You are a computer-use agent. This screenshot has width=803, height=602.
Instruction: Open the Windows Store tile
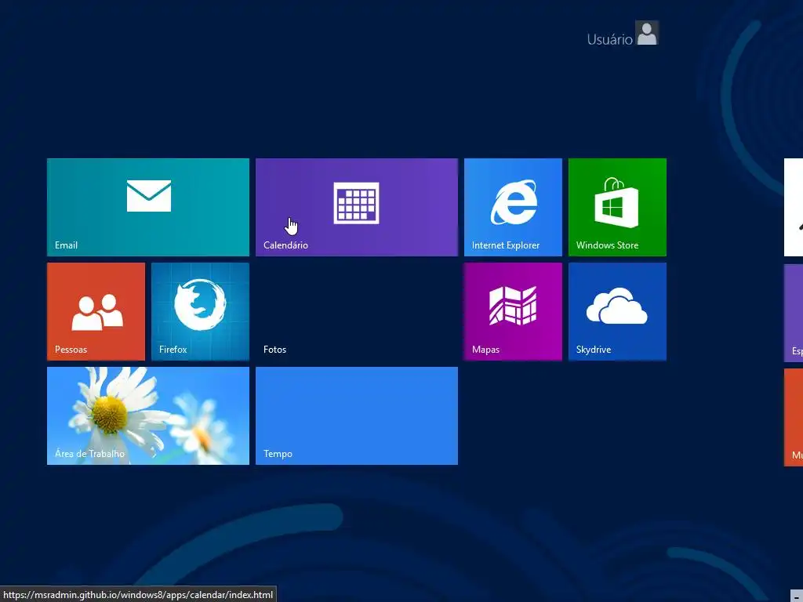[x=617, y=207]
